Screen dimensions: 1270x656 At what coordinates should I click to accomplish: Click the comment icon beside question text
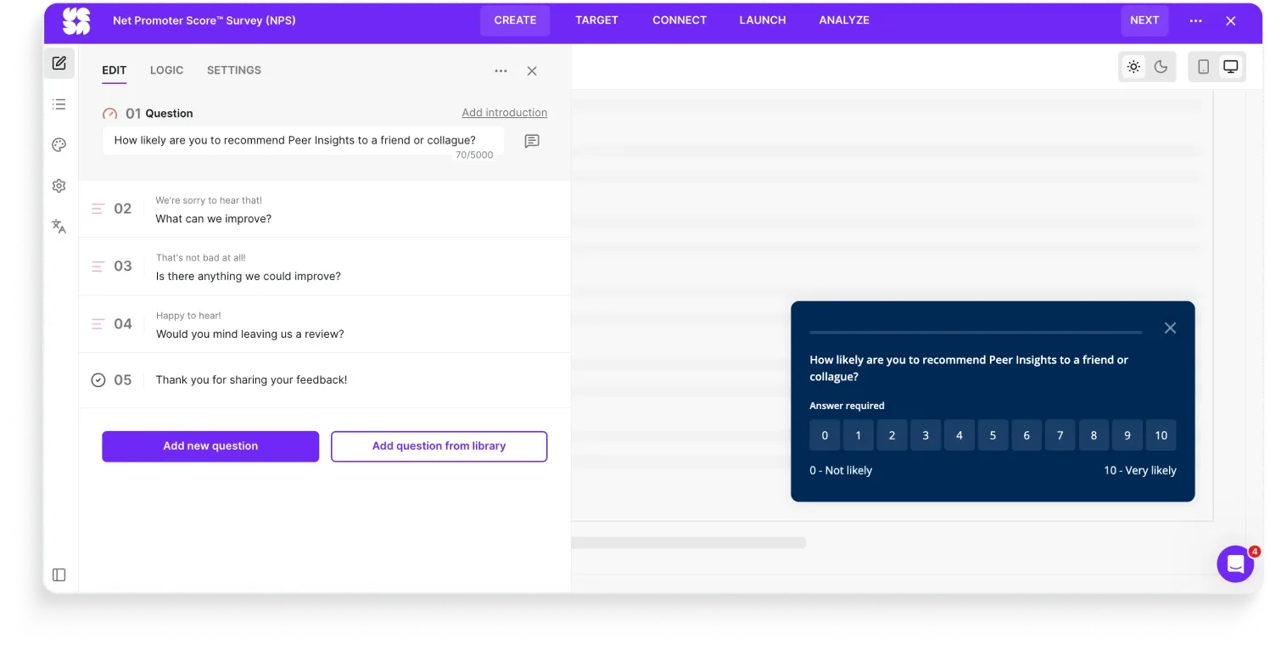[x=532, y=142]
